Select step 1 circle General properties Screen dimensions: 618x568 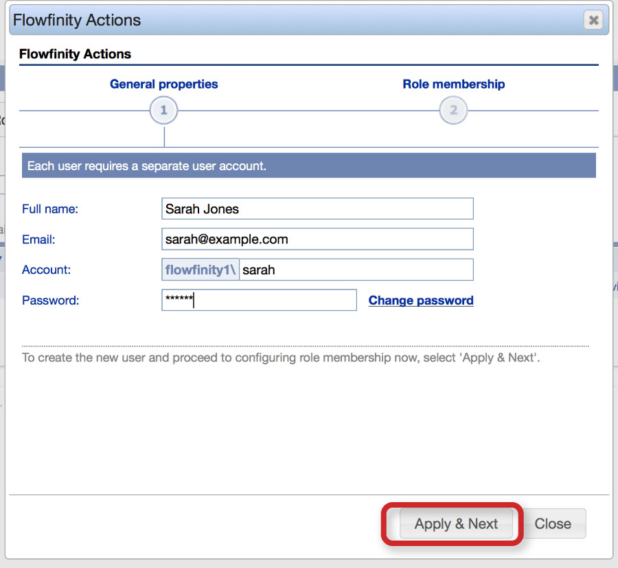point(163,110)
